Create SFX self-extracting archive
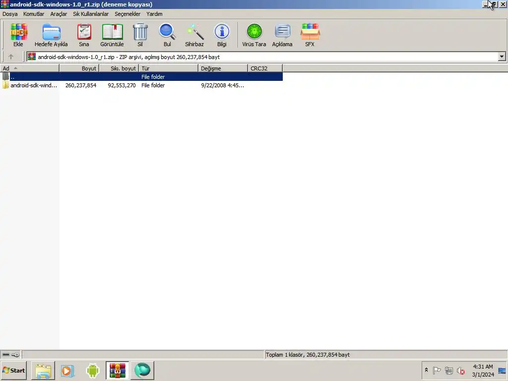 pos(310,35)
